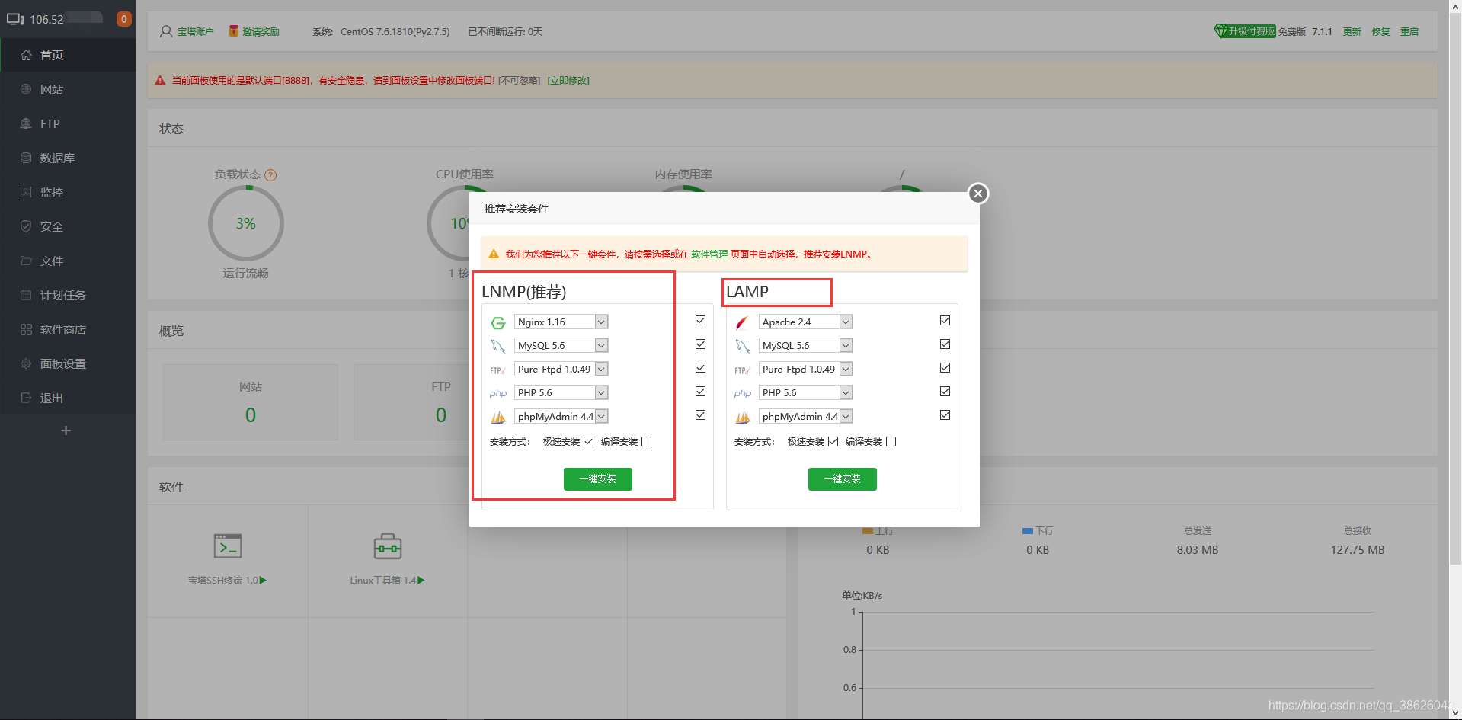Click the logout icon beside 退出
This screenshot has width=1462, height=720.
[x=26, y=398]
